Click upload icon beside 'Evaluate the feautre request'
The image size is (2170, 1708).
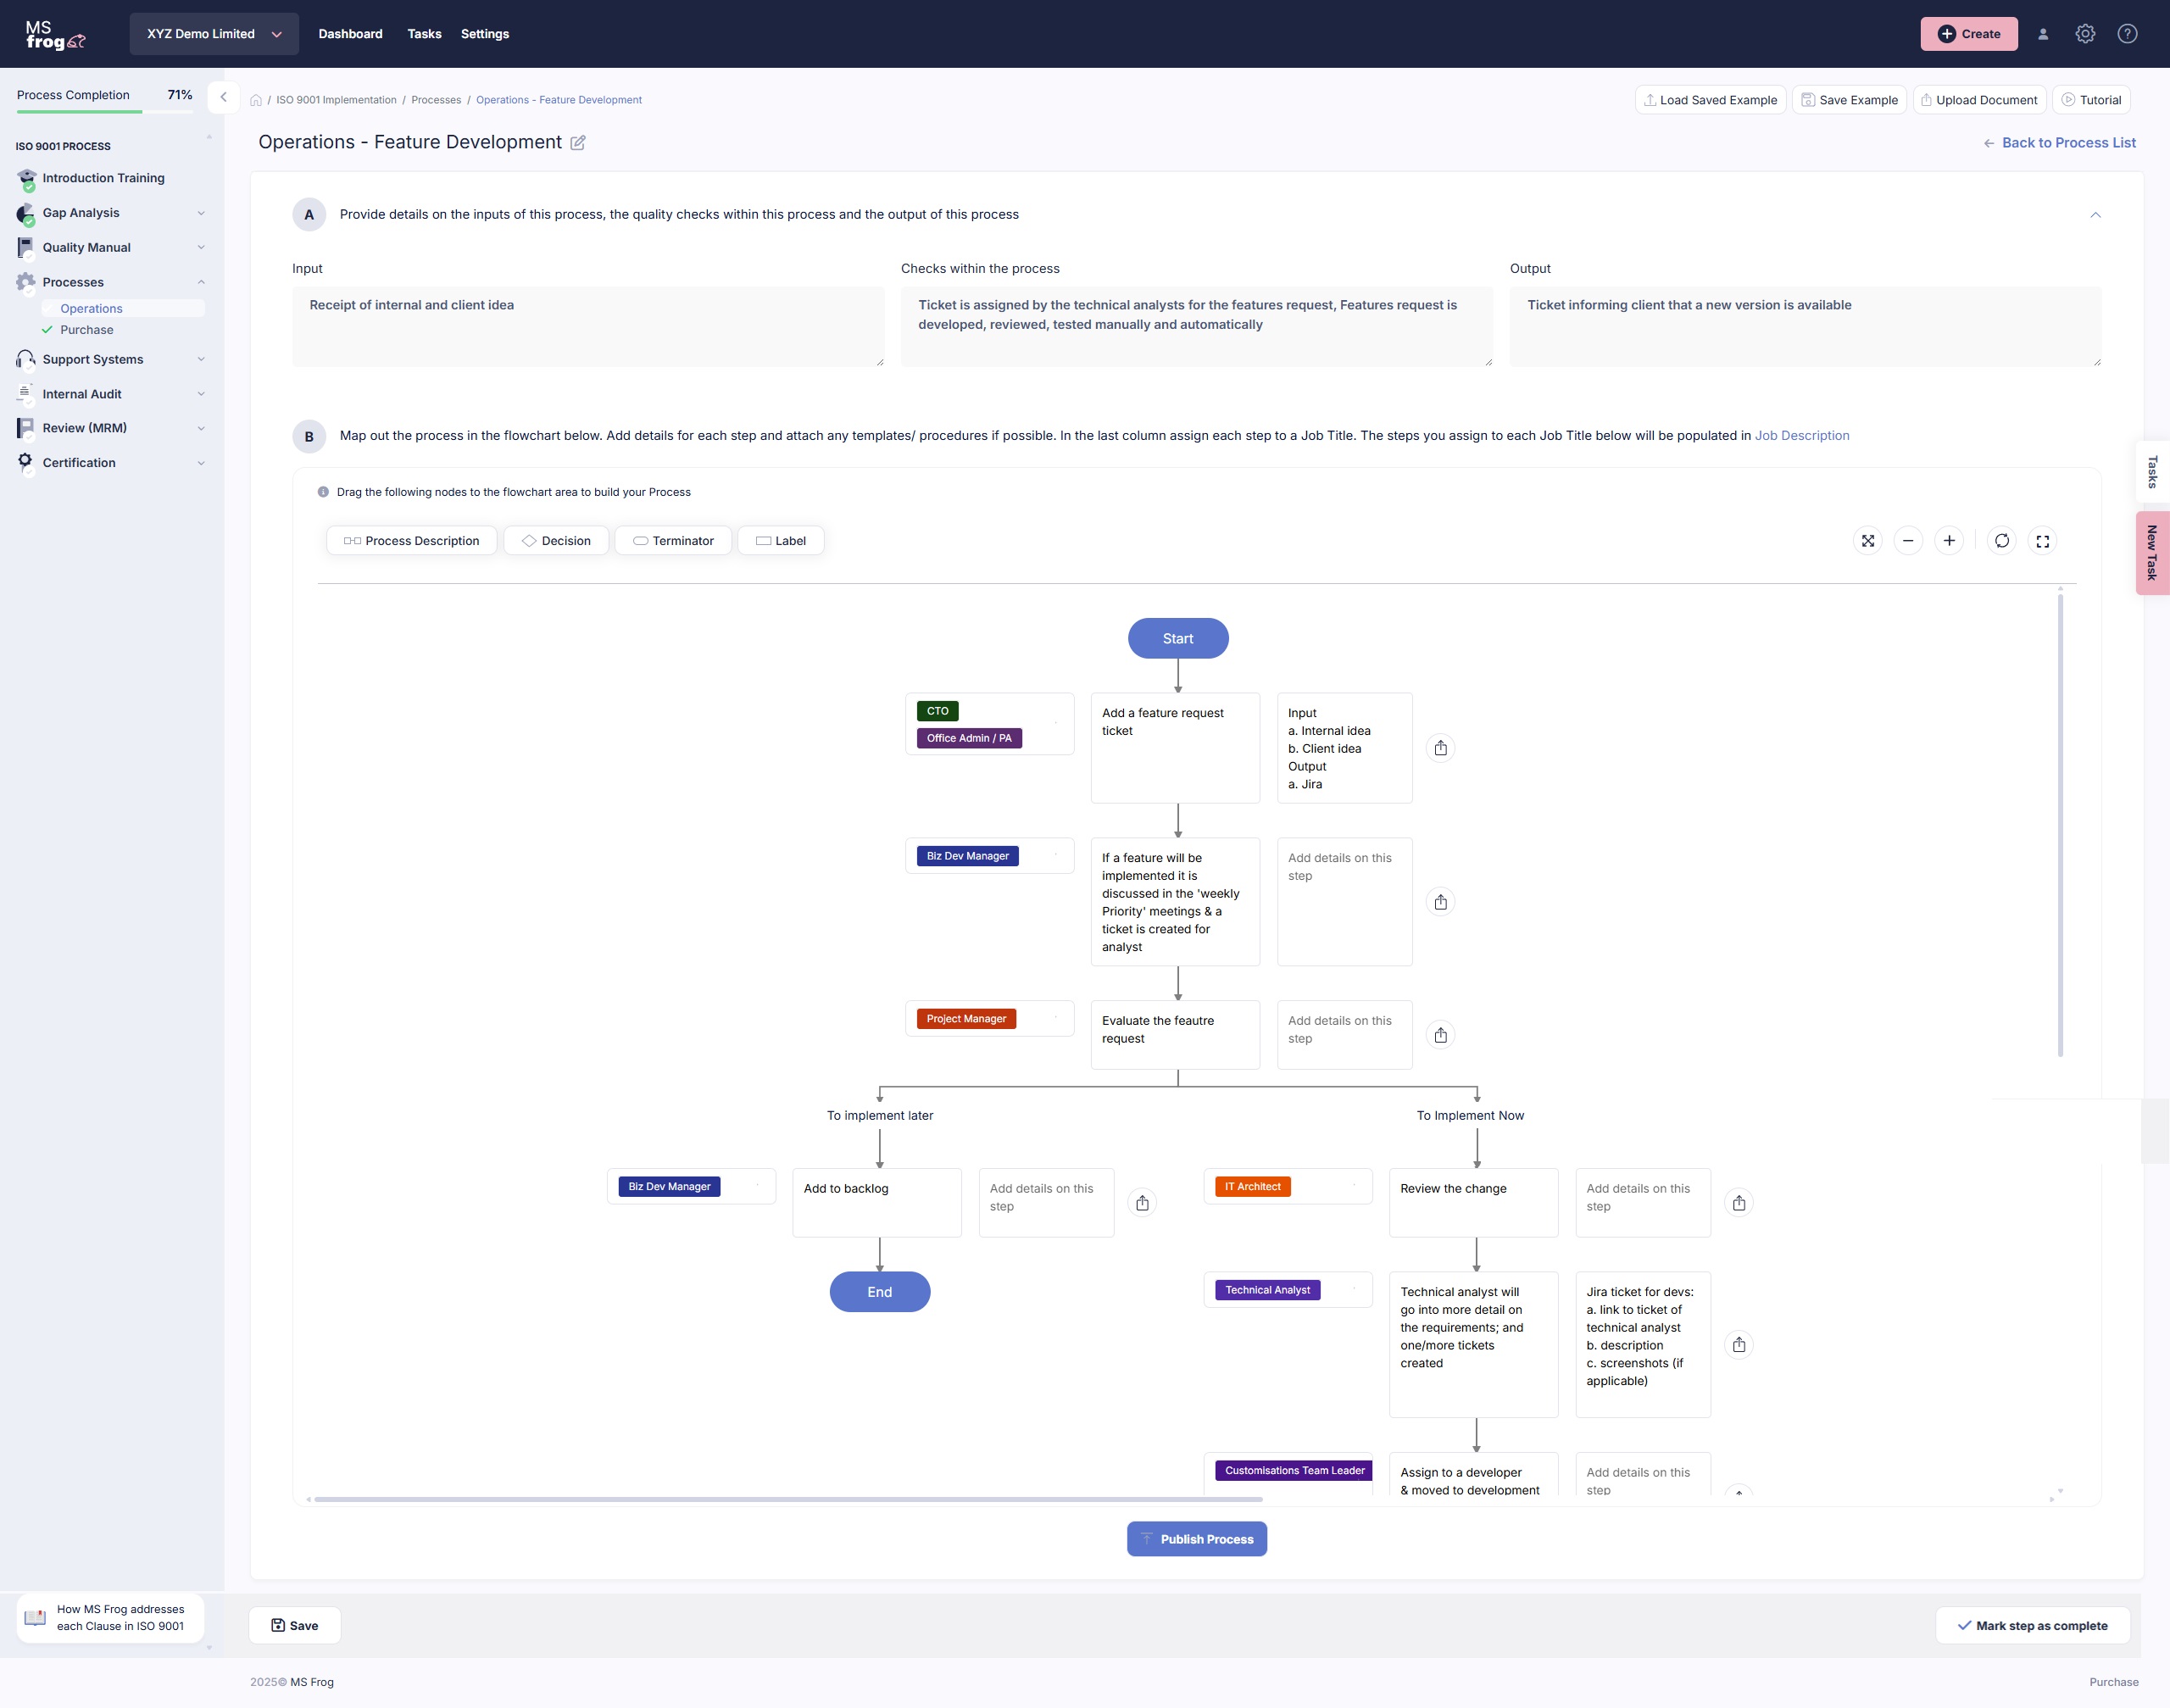(1440, 1035)
